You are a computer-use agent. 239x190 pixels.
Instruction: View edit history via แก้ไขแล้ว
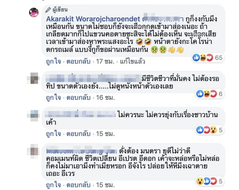click(133, 61)
